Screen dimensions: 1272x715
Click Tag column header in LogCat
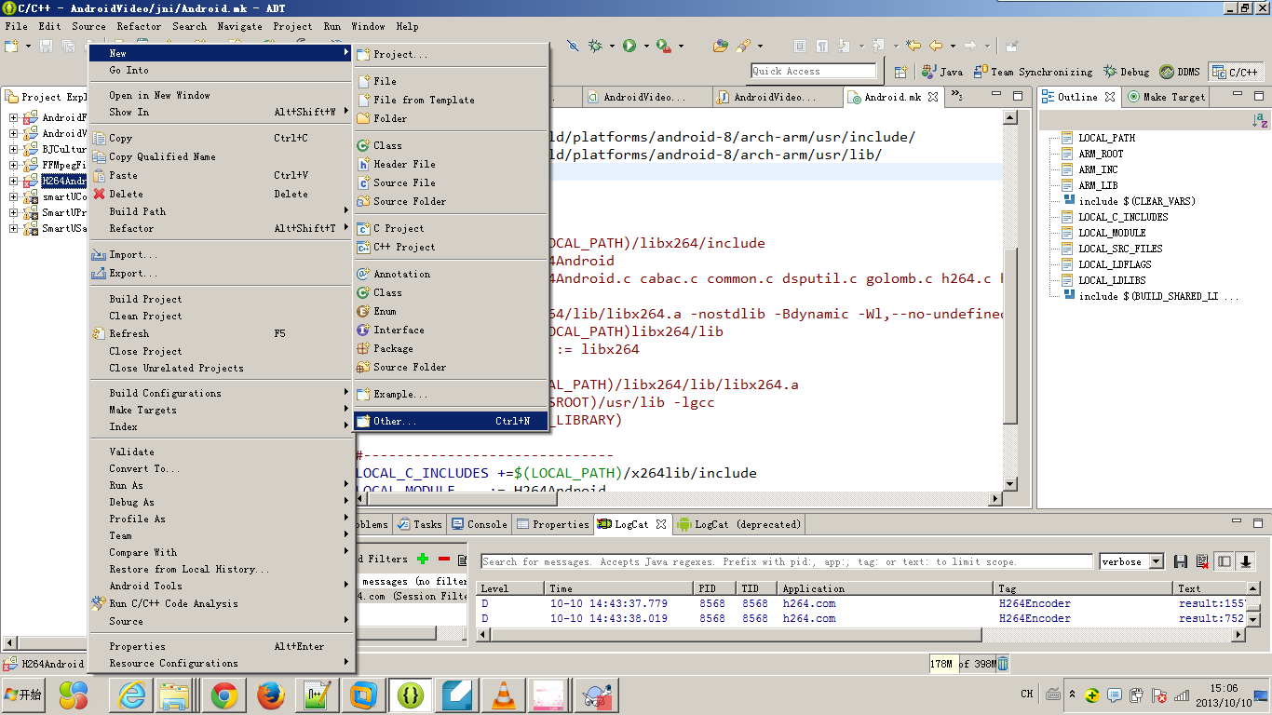(1083, 588)
